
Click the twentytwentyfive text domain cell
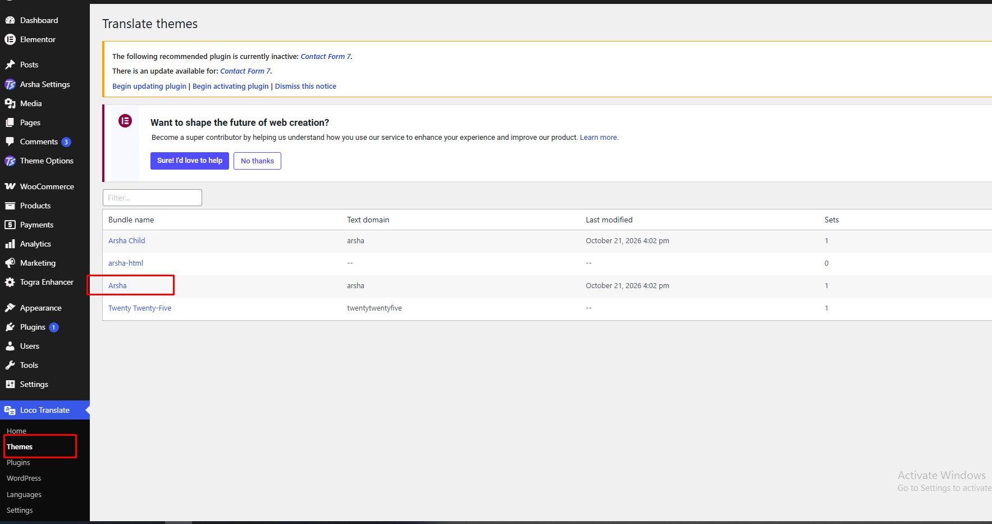374,308
